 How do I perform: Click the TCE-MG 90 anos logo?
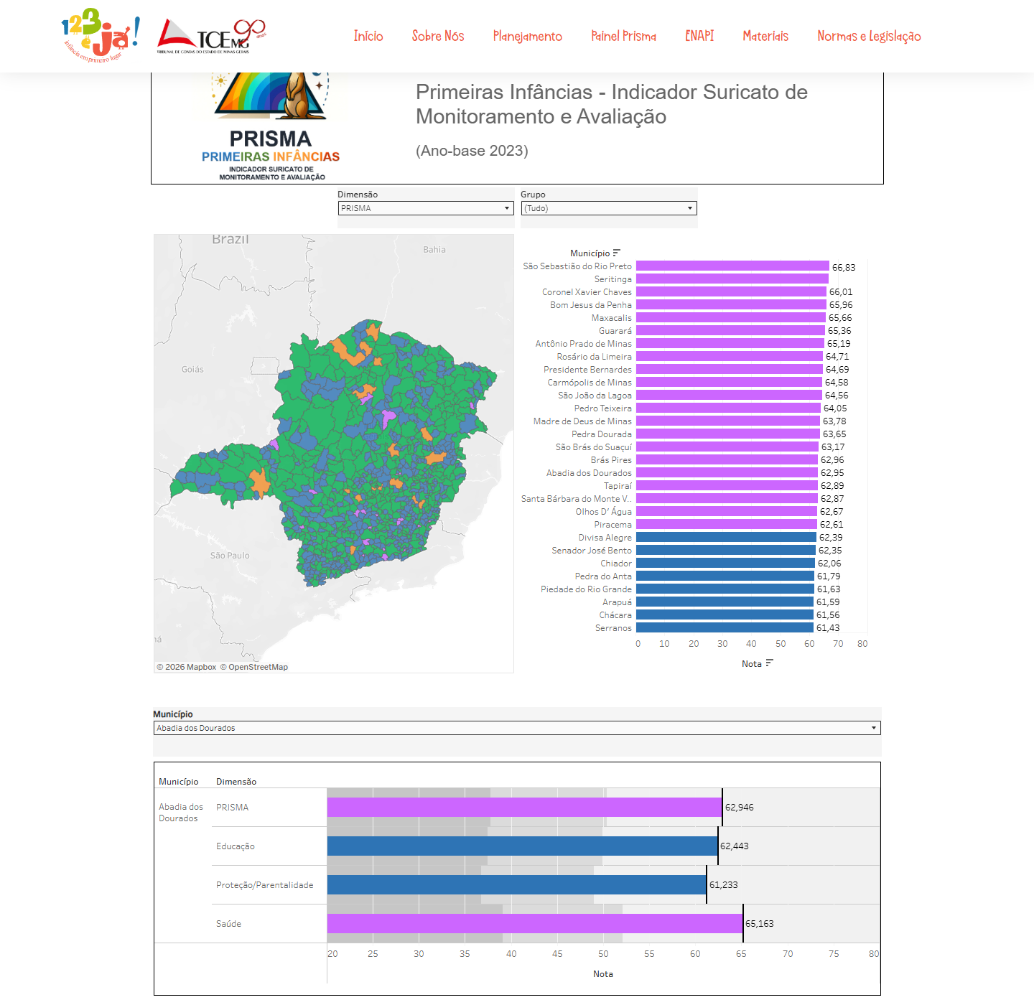click(212, 37)
